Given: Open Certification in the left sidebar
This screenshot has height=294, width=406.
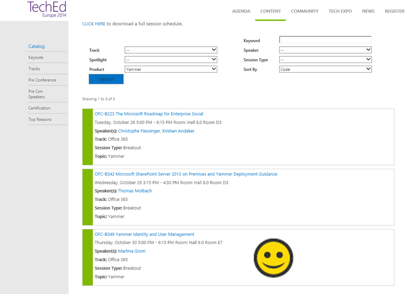Looking at the screenshot, I should (39, 108).
